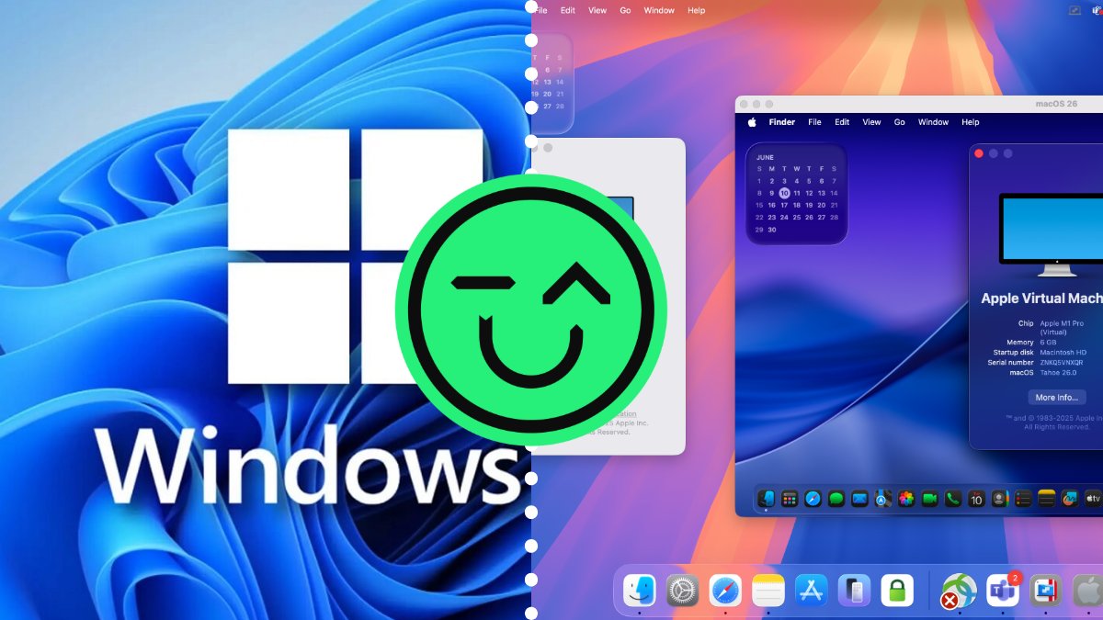This screenshot has height=620, width=1103.
Task: Open Finder in the macOS 26 window's dock
Action: (x=767, y=499)
